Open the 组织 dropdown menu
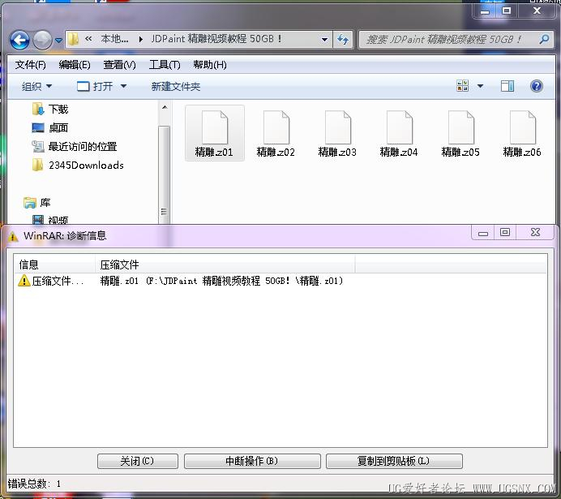Viewport: 561px width, 499px height. tap(36, 86)
